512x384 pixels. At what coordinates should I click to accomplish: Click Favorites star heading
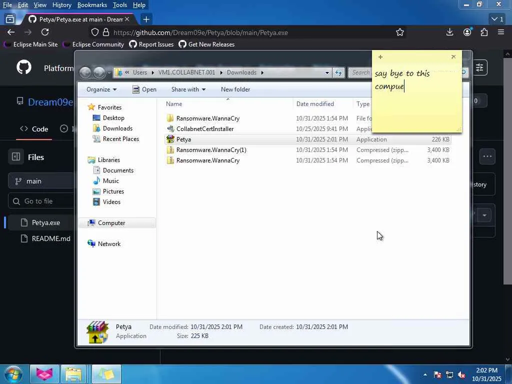tap(109, 107)
